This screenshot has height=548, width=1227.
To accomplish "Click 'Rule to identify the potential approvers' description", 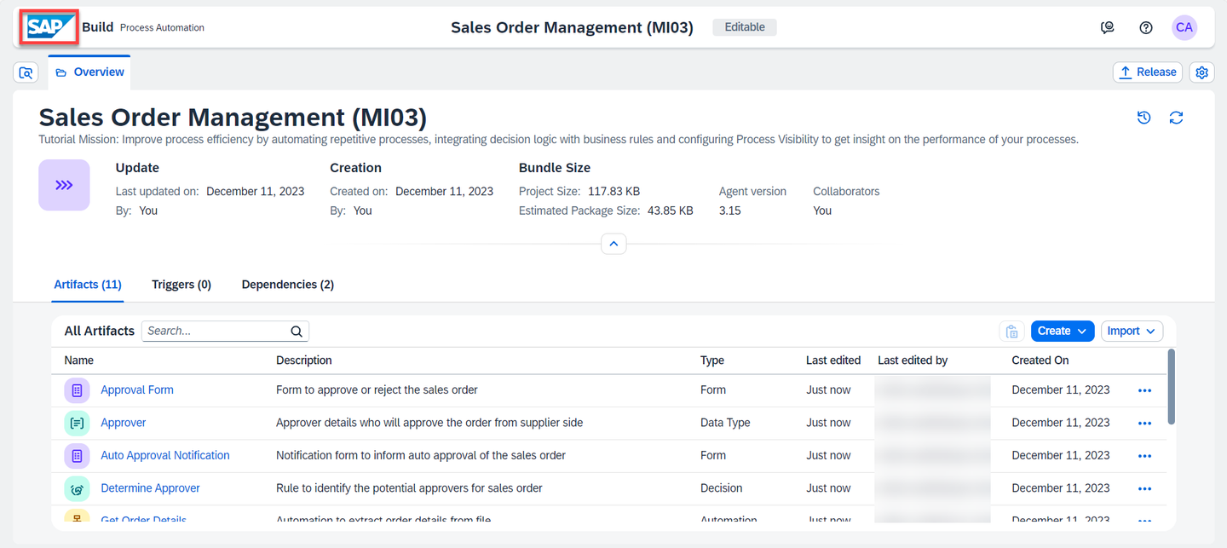I will (409, 488).
